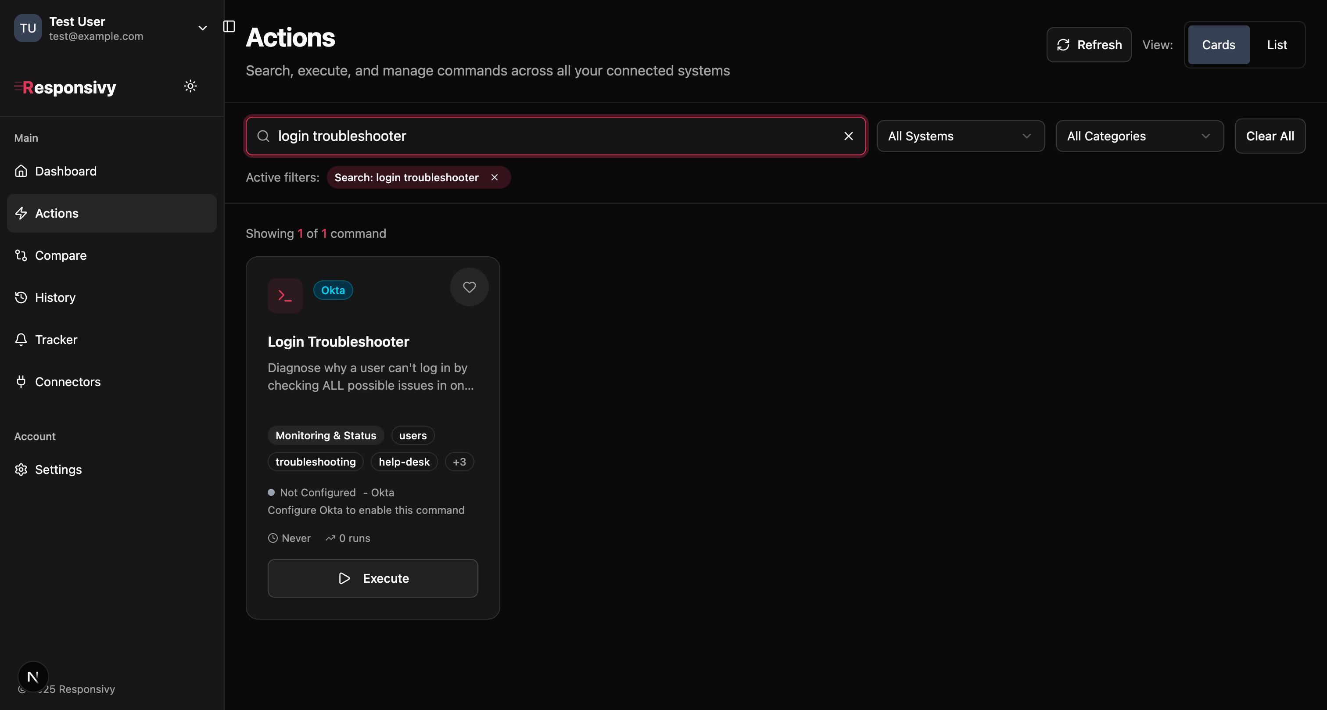This screenshot has height=710, width=1327.
Task: Click Clear All to reset filters
Action: [1270, 136]
